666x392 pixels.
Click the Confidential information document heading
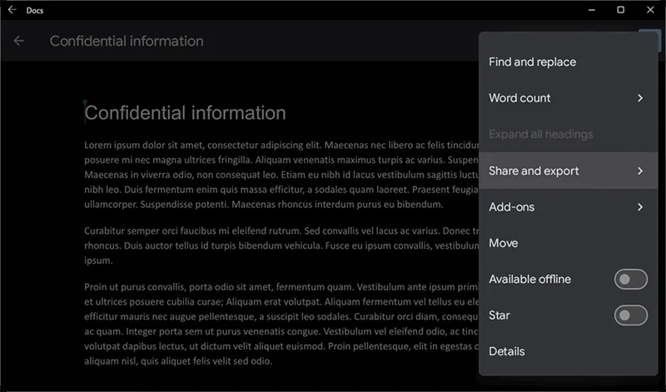185,112
